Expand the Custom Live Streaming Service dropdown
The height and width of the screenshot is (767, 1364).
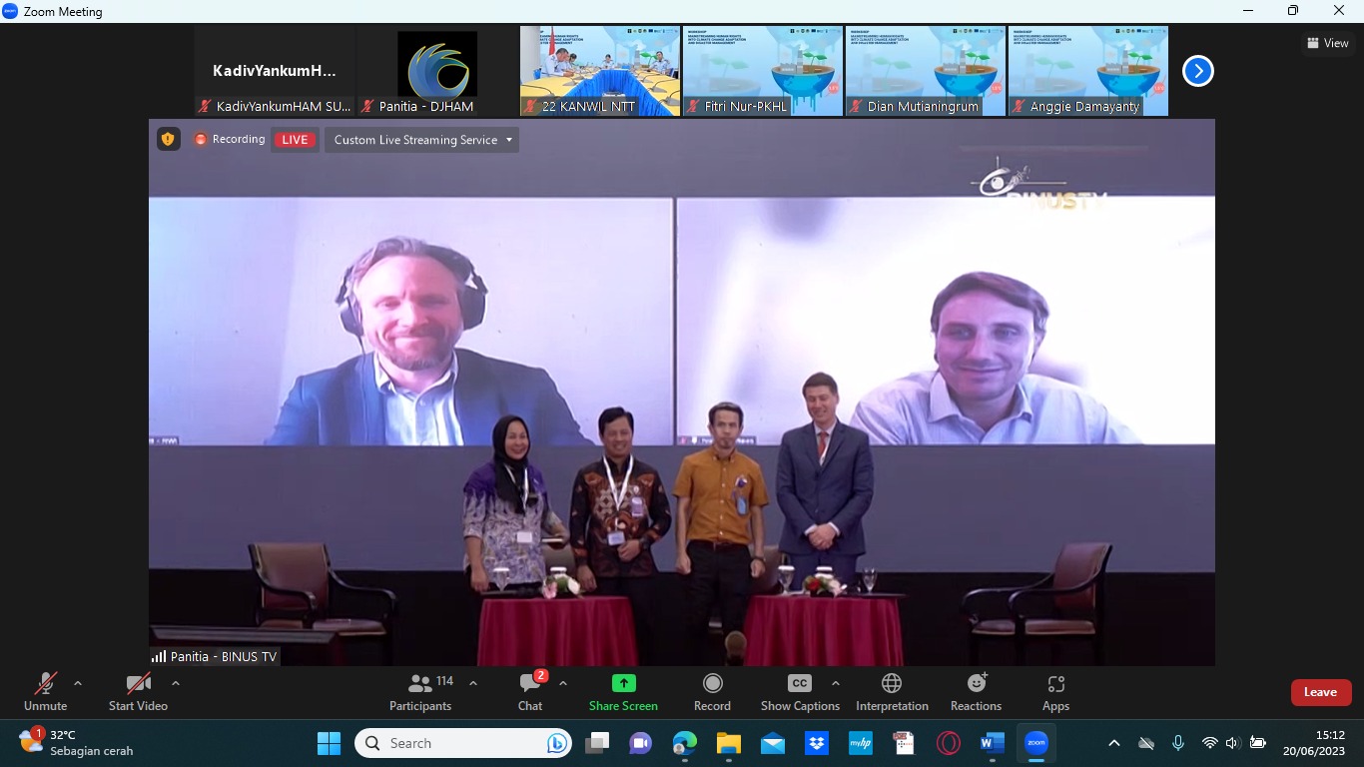422,140
